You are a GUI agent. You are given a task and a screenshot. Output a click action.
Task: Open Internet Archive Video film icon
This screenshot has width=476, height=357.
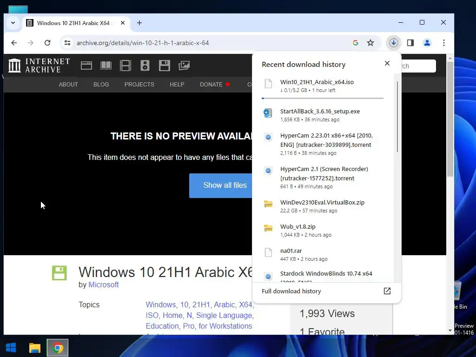126,65
